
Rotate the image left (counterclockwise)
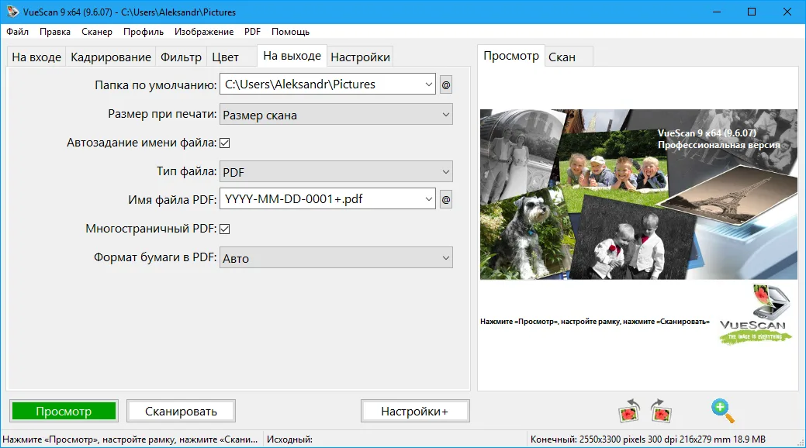[x=628, y=412]
